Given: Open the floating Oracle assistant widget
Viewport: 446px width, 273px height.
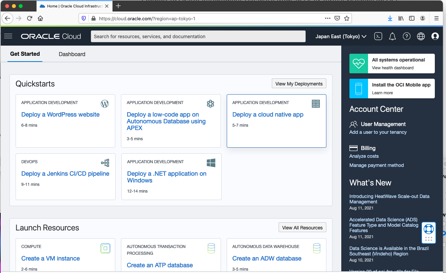Looking at the screenshot, I should [428, 232].
